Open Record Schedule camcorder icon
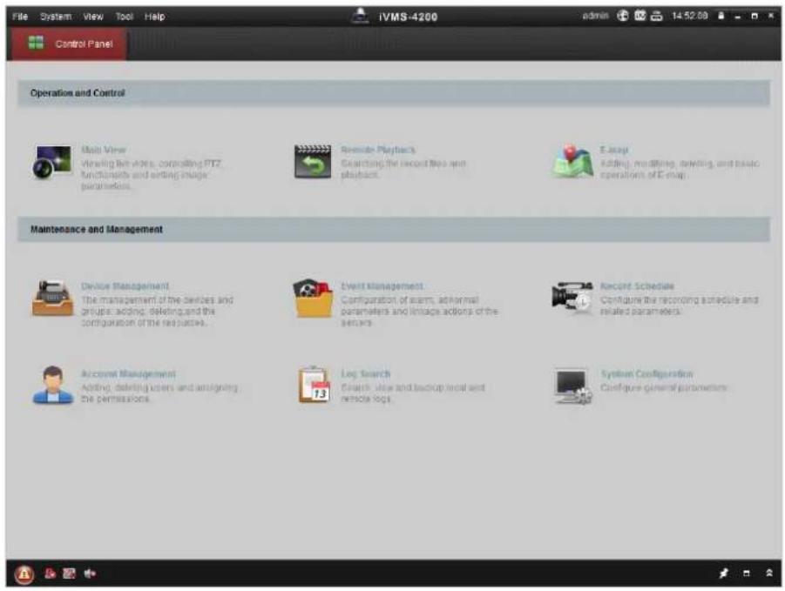This screenshot has height=591, width=785. 572,296
